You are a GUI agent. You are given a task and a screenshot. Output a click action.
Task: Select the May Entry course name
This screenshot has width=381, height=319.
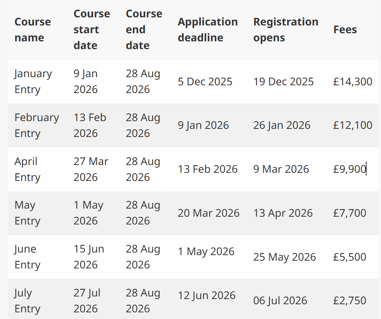(27, 213)
